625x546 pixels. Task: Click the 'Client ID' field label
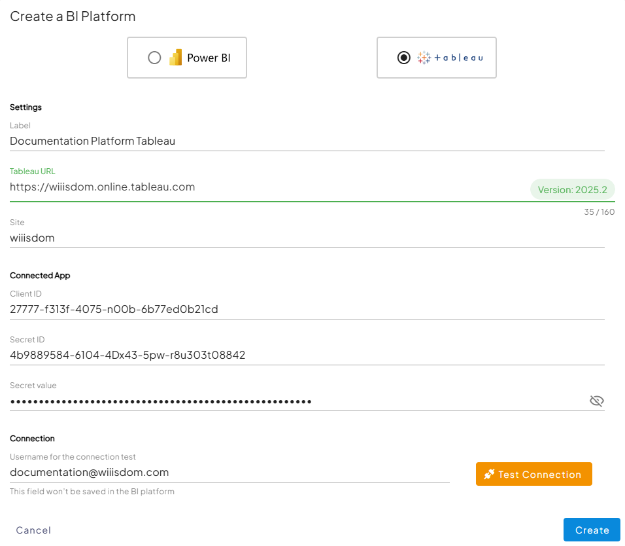(25, 294)
